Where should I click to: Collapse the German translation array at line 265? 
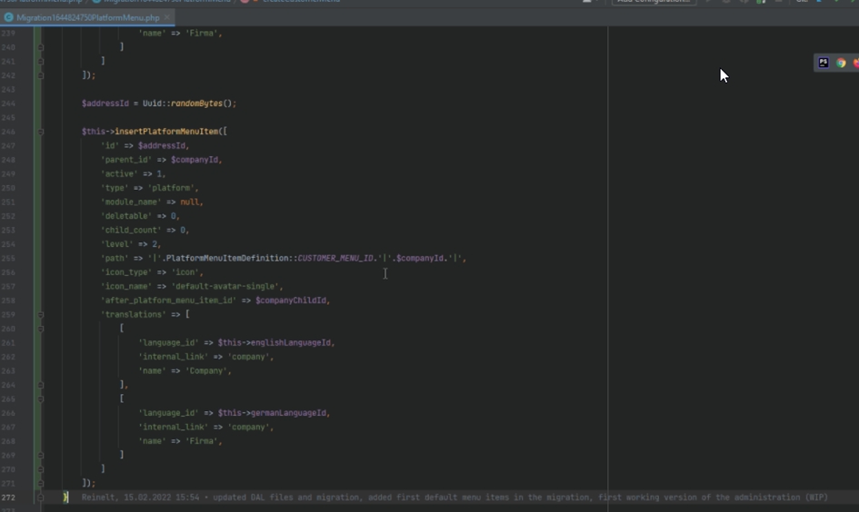click(40, 399)
